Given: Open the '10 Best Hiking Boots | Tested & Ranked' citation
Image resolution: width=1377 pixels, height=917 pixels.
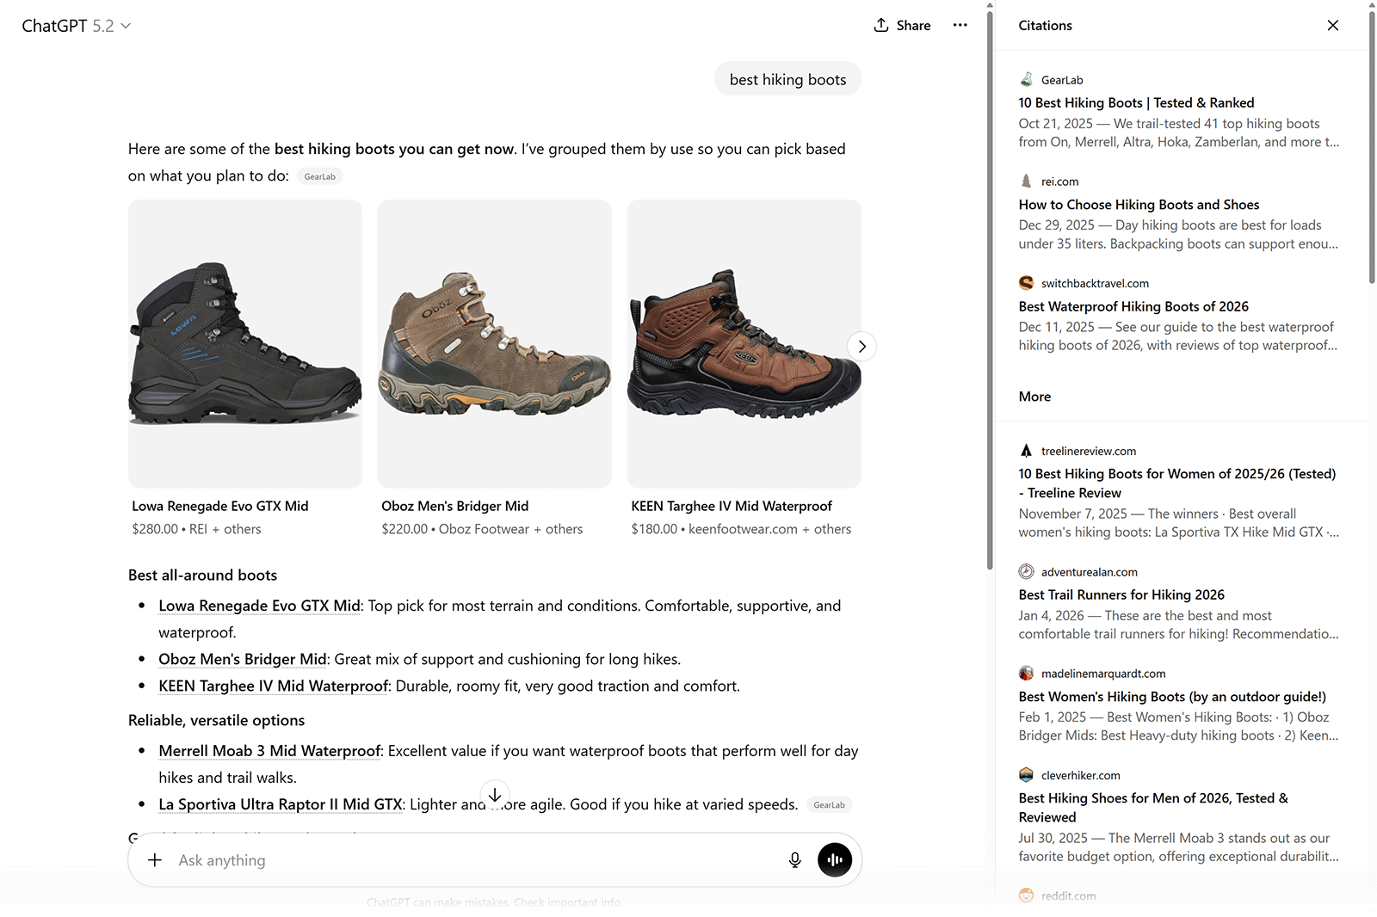Looking at the screenshot, I should pos(1136,102).
